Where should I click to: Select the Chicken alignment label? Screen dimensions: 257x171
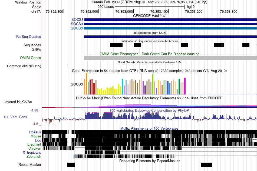pyautogui.click(x=35, y=148)
